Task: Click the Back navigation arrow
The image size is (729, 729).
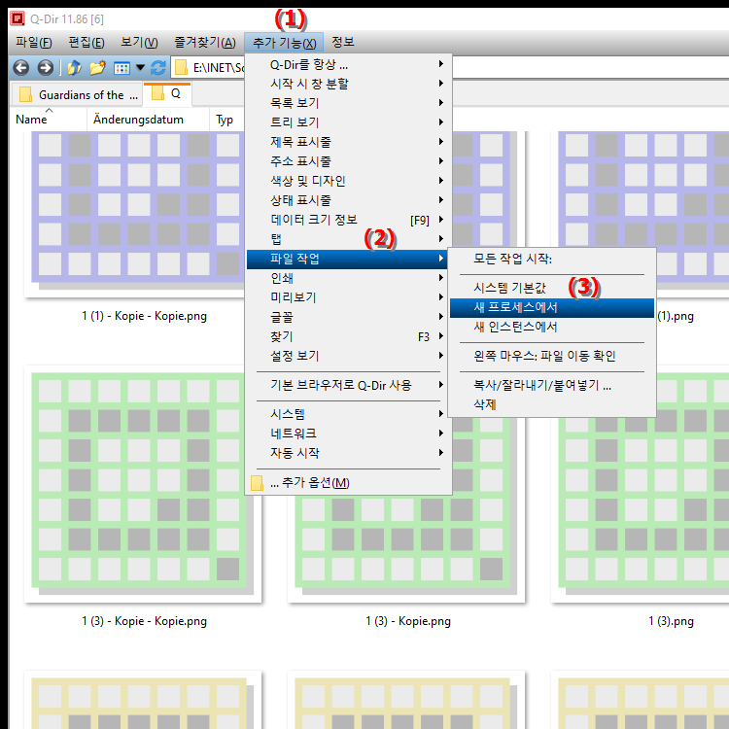Action: (21, 68)
